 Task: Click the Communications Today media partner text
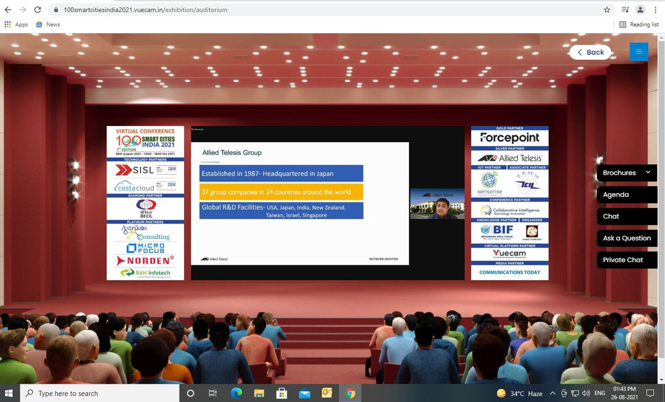[509, 272]
